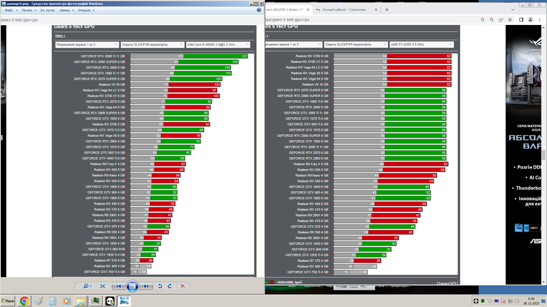547x307 pixels.
Task: Open the system monitor taskbar icon
Action: (95, 301)
